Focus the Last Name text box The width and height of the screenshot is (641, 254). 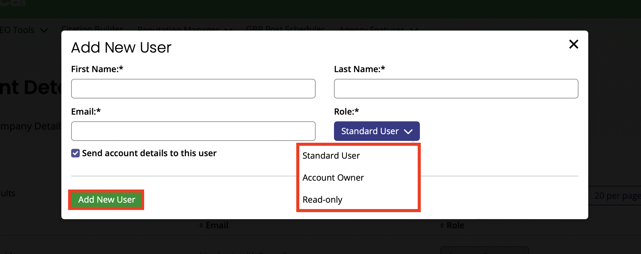tap(456, 89)
